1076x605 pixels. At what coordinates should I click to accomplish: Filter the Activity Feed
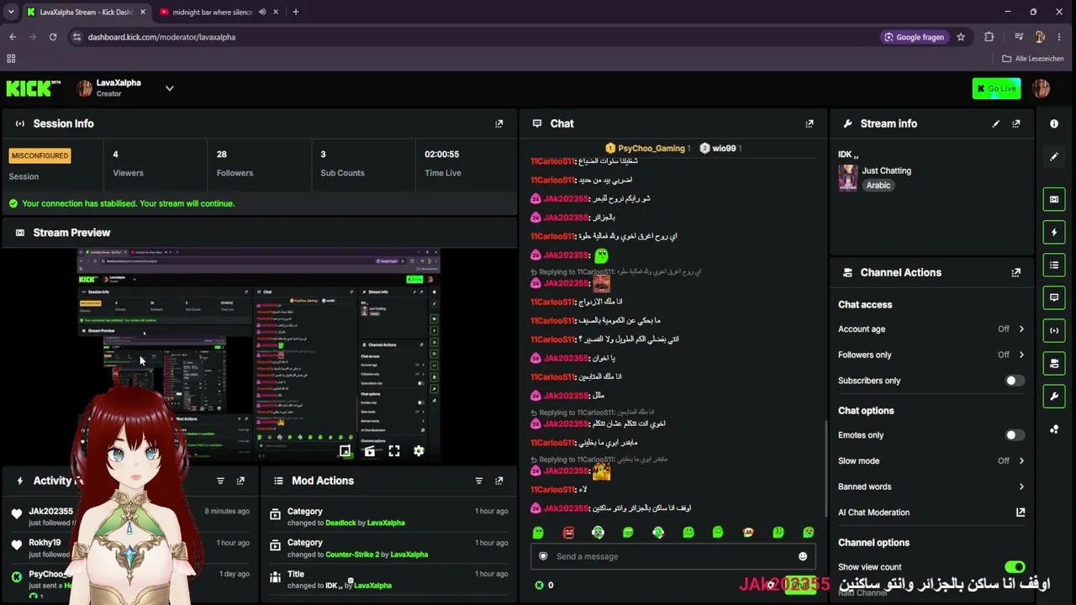[220, 481]
